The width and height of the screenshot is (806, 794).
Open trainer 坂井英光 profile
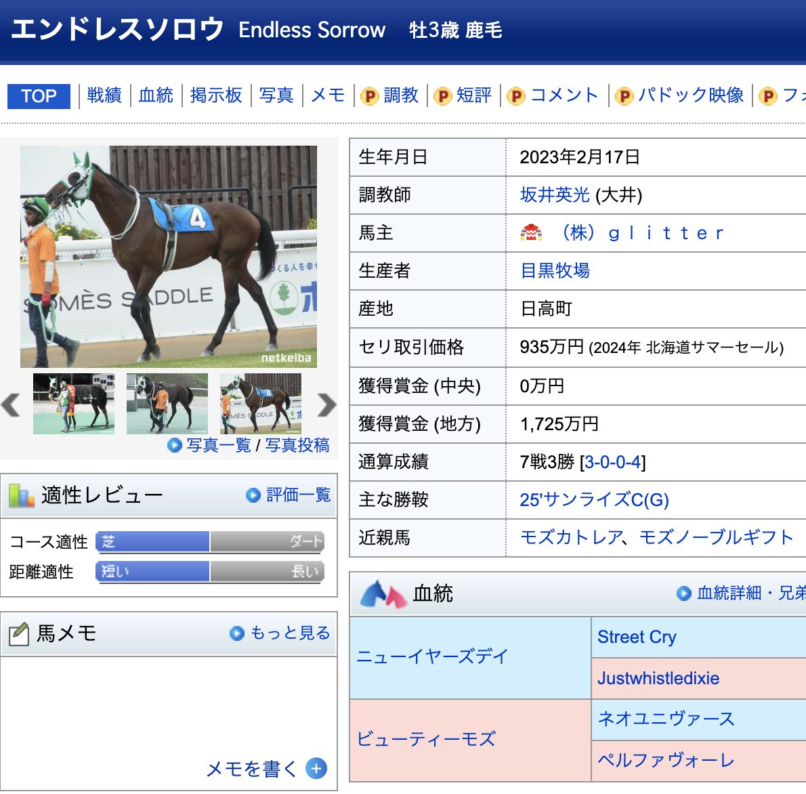[555, 195]
